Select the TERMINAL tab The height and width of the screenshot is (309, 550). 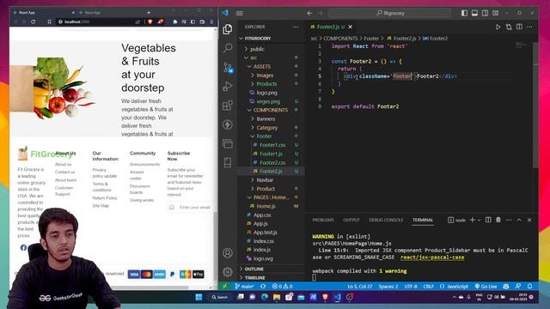tap(422, 220)
